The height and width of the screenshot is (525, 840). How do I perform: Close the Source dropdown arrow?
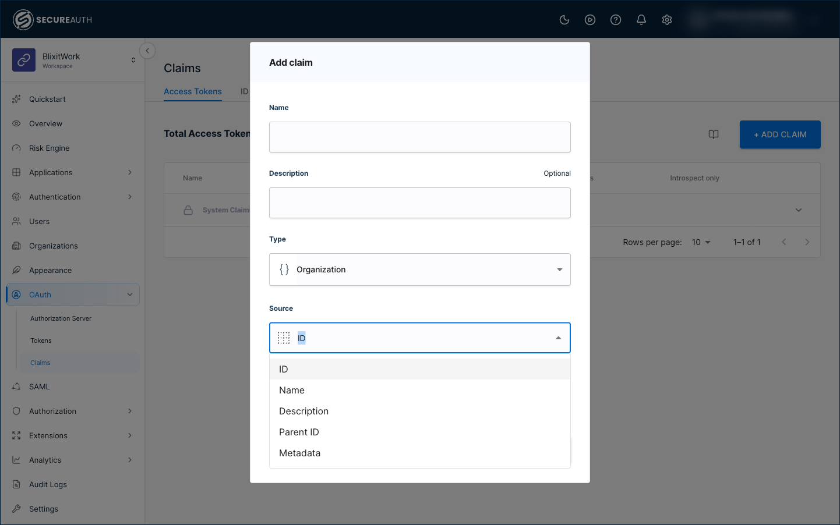tap(558, 338)
